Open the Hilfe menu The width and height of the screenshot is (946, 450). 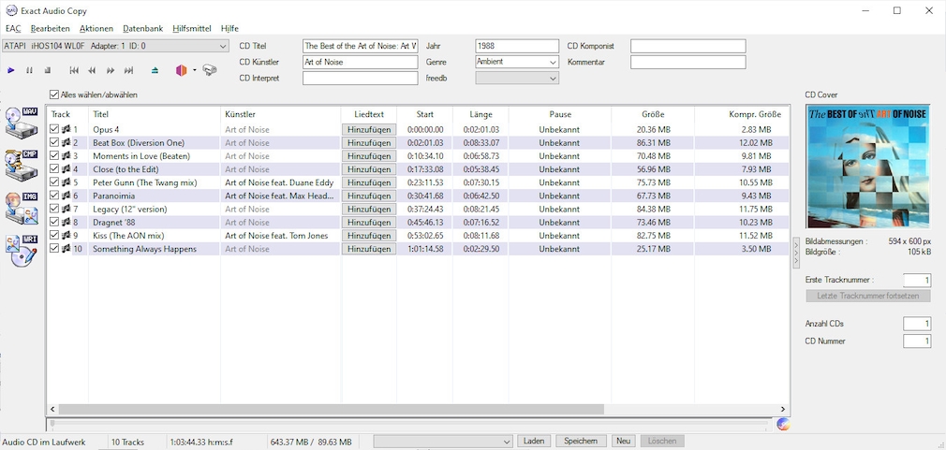click(229, 28)
